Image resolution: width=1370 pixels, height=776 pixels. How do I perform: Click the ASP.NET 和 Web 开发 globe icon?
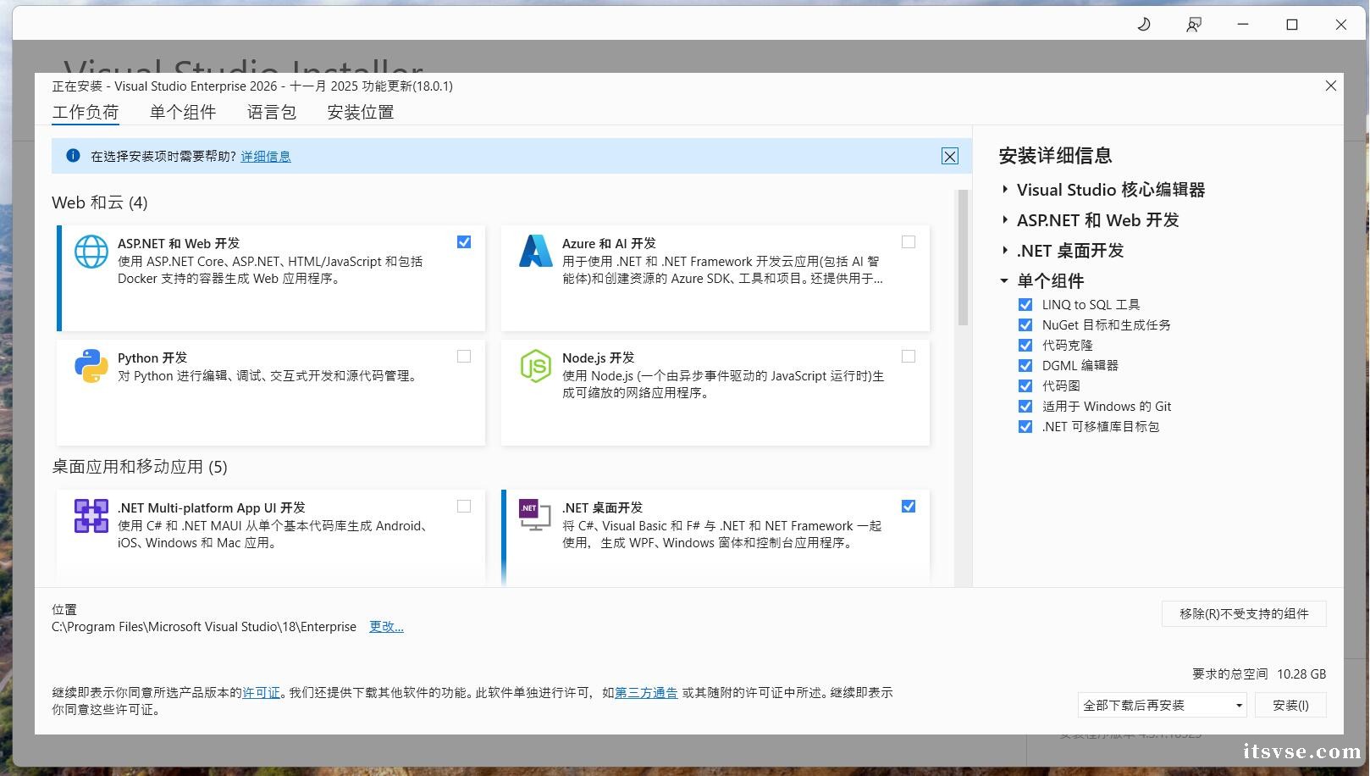91,252
